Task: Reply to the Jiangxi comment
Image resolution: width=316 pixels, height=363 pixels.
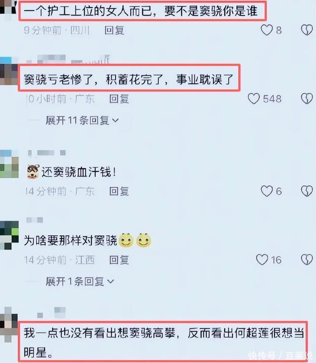Action: tap(119, 260)
